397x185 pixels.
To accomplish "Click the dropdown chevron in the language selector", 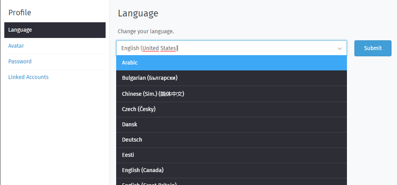I will pyautogui.click(x=339, y=48).
